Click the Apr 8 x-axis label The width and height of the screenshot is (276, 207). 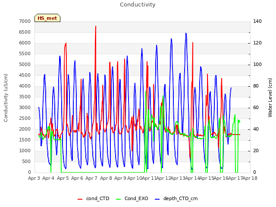[106, 178]
